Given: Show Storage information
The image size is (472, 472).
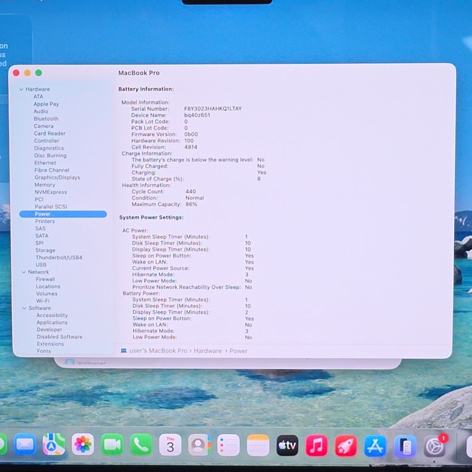Looking at the screenshot, I should pos(45,250).
